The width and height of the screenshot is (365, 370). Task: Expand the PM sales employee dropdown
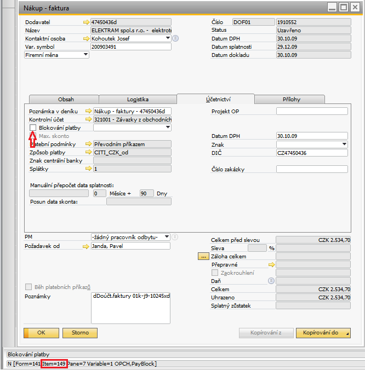tap(167, 237)
